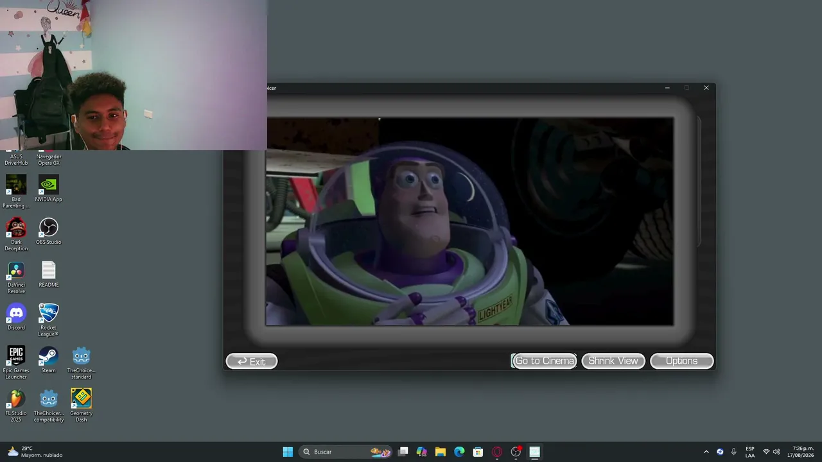This screenshot has width=822, height=462.
Task: Open Wi-Fi network settings in tray
Action: [766, 452]
